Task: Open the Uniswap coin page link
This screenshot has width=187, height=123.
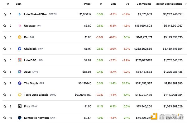Action: pos(30,26)
